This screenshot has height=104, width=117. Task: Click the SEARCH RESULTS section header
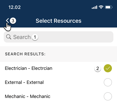(25, 54)
